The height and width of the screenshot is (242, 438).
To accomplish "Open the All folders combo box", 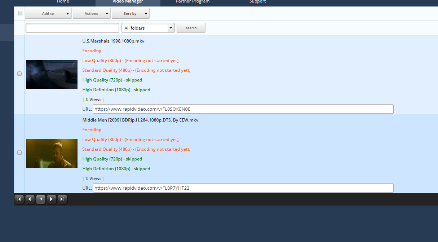I will [148, 28].
